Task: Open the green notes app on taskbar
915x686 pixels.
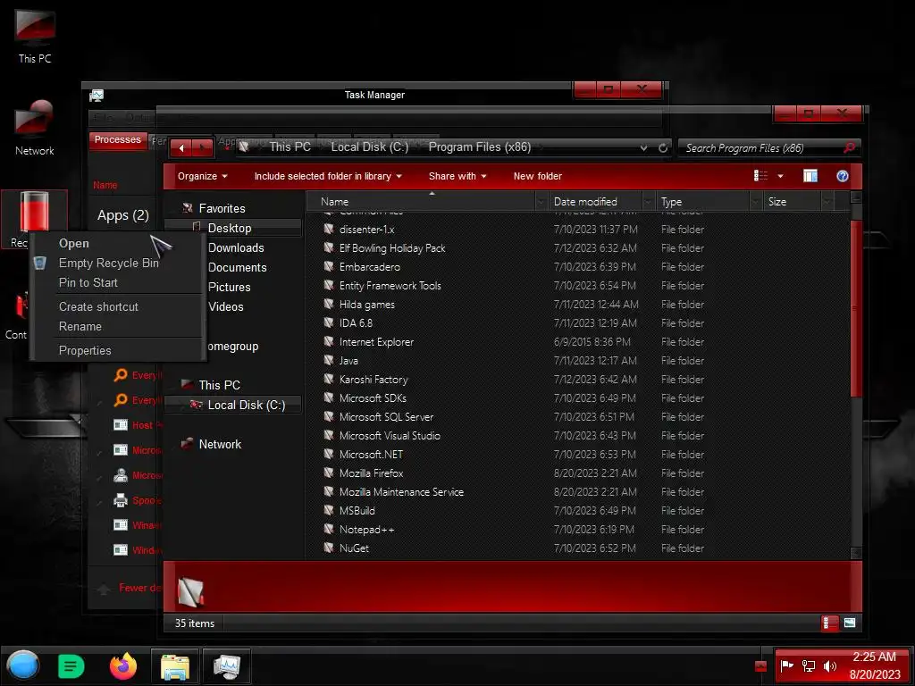Action: coord(71,666)
